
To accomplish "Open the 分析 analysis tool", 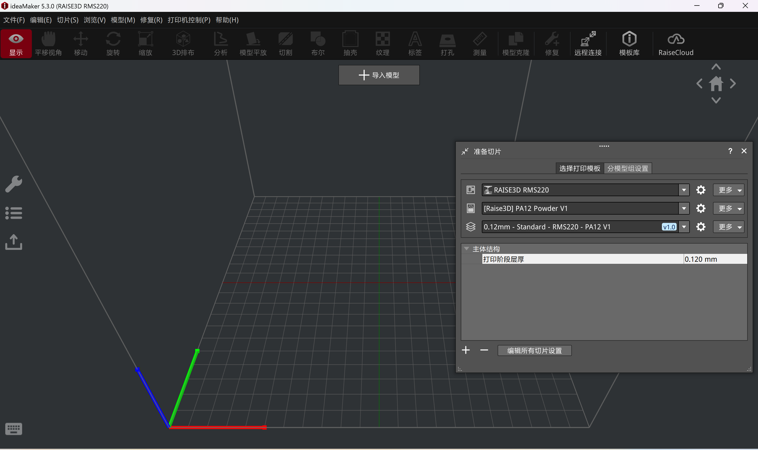I will 221,43.
